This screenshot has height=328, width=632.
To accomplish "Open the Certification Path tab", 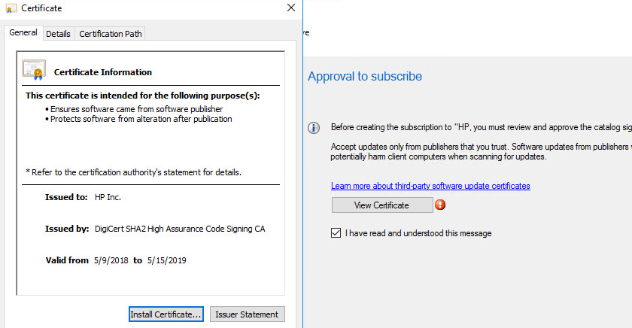I will pyautogui.click(x=111, y=34).
